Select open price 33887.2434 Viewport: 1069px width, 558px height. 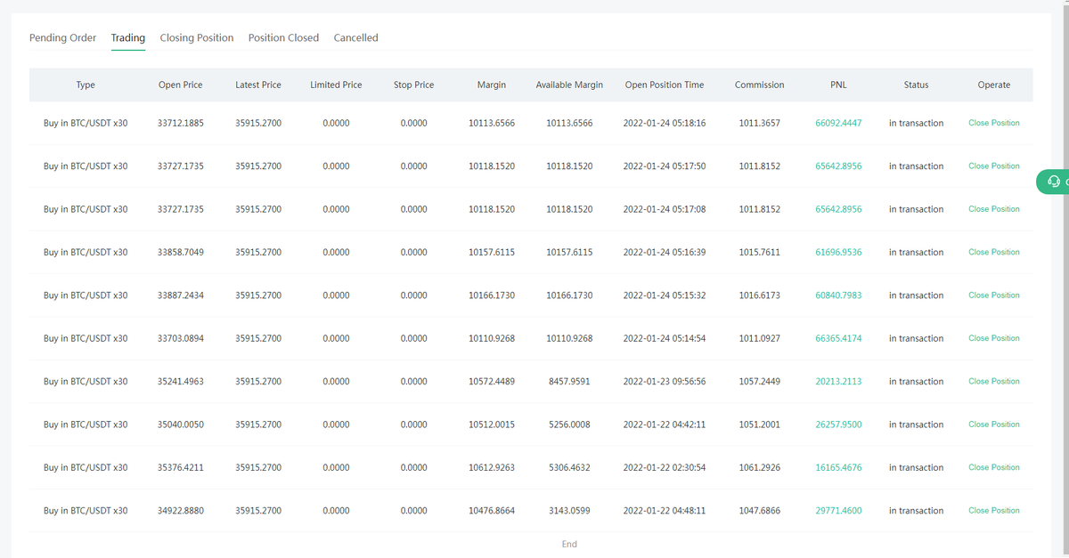181,295
